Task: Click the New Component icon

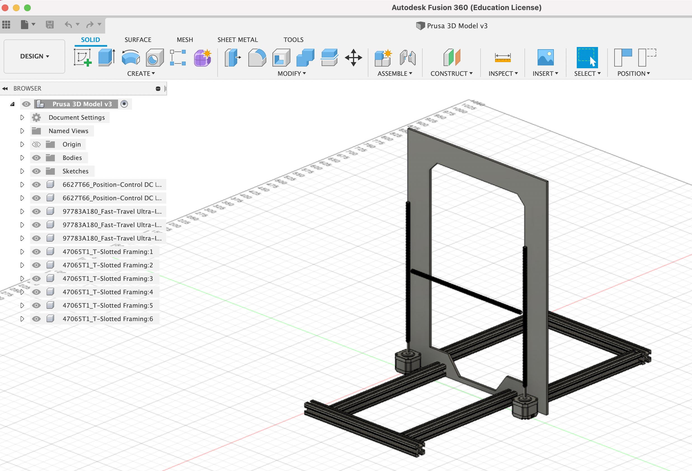Action: [x=383, y=58]
